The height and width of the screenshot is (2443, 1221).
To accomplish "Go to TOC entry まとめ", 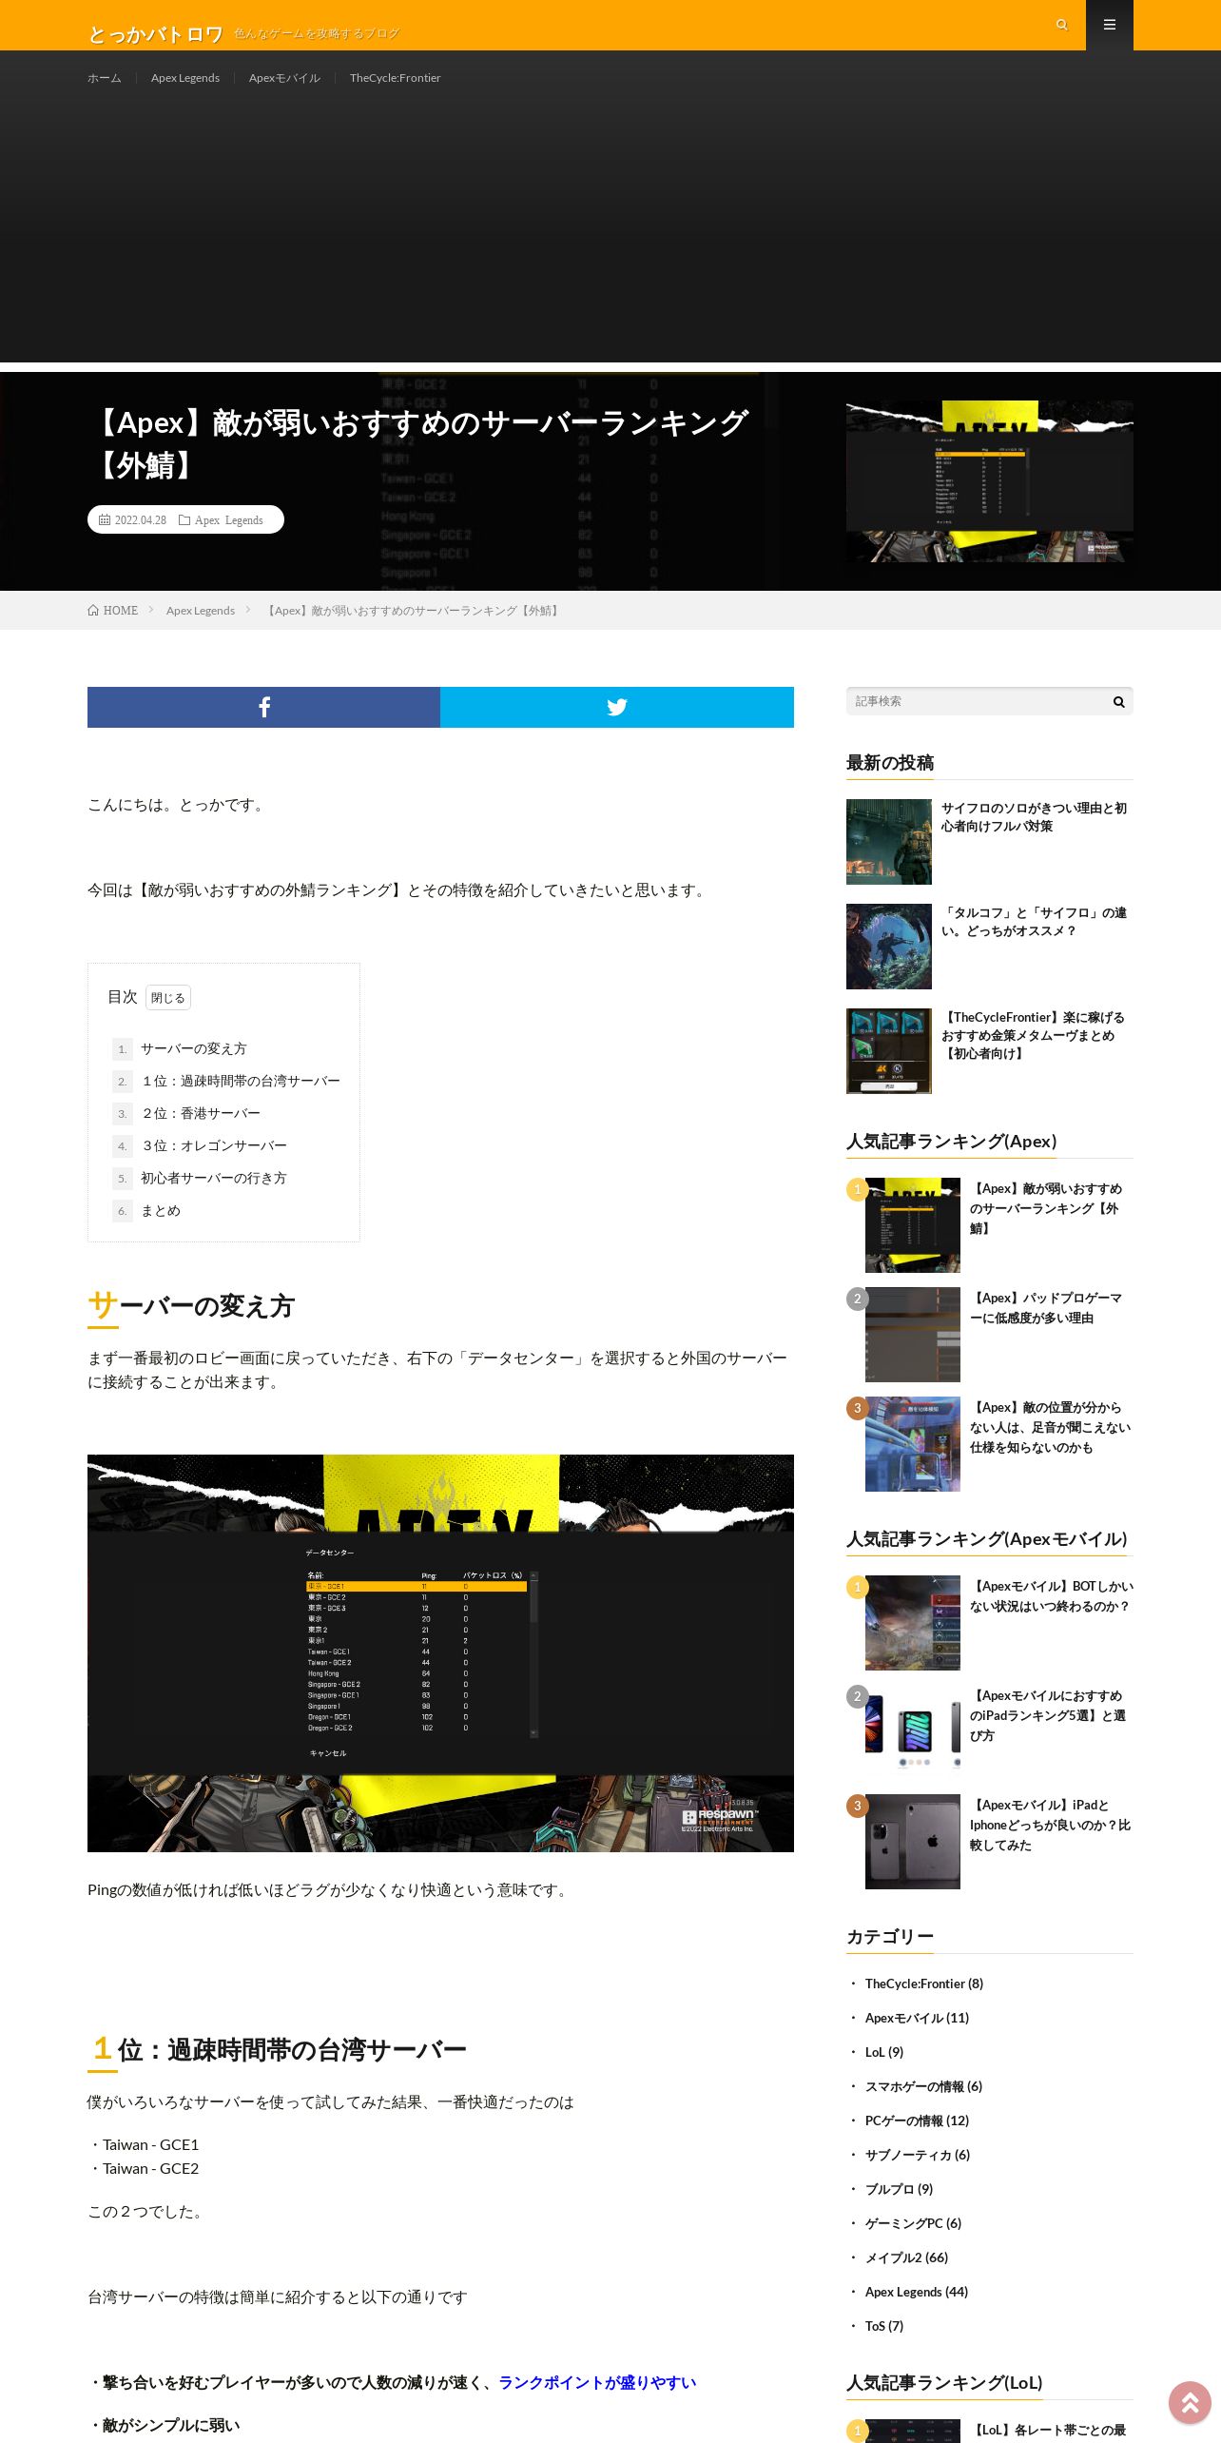I will [x=160, y=1210].
